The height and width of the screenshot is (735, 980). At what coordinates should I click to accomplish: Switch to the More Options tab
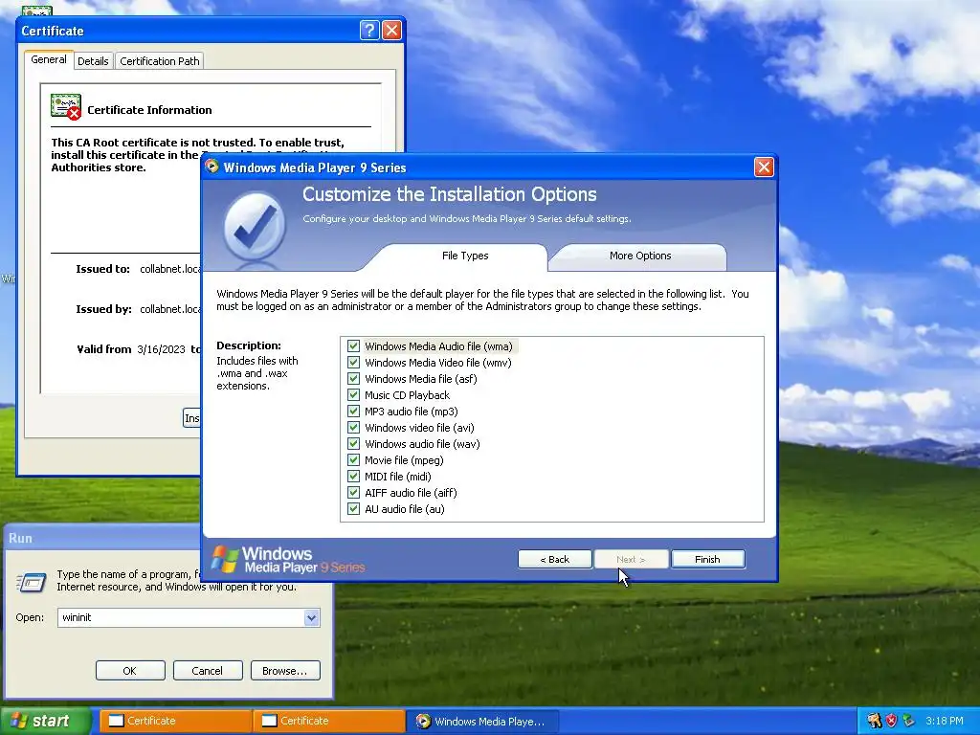(640, 256)
